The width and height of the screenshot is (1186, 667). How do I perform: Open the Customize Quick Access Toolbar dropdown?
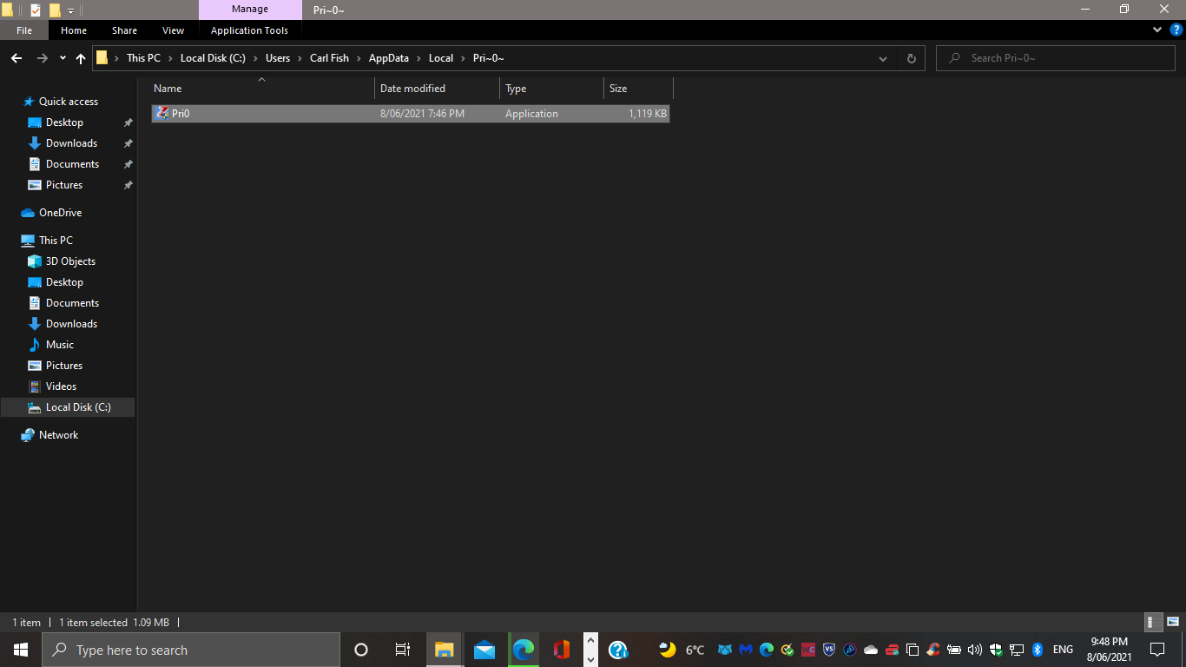(x=71, y=10)
